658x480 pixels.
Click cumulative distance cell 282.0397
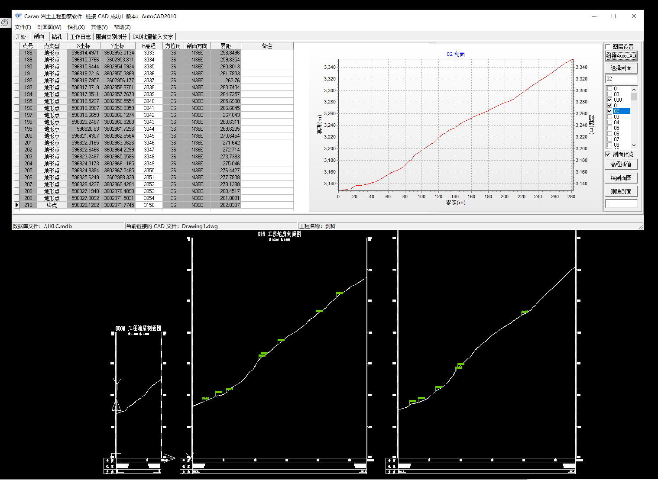pyautogui.click(x=226, y=205)
